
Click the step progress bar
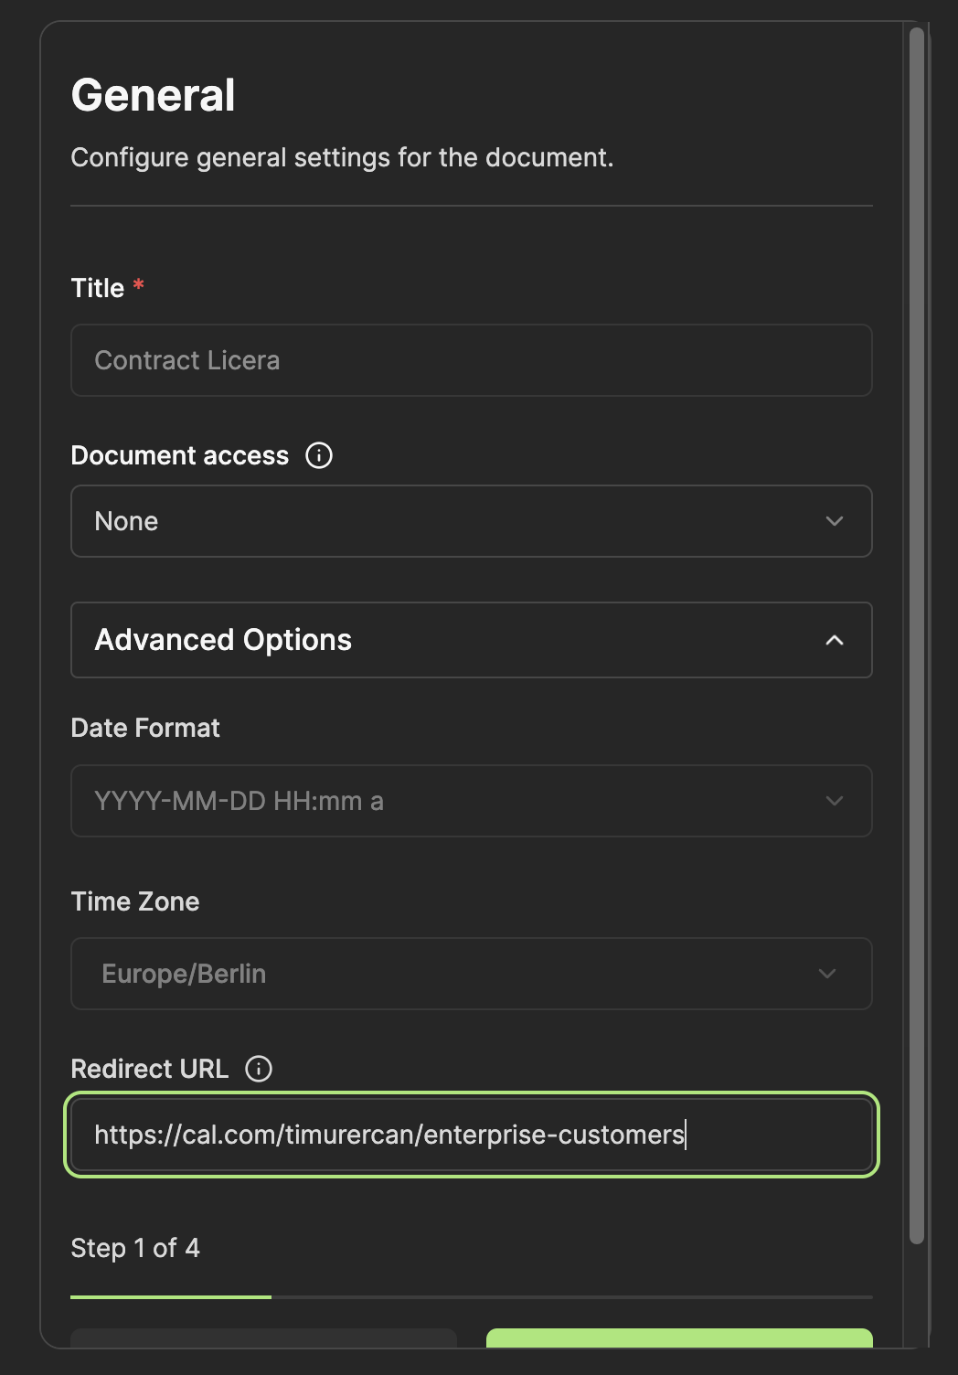(471, 1296)
